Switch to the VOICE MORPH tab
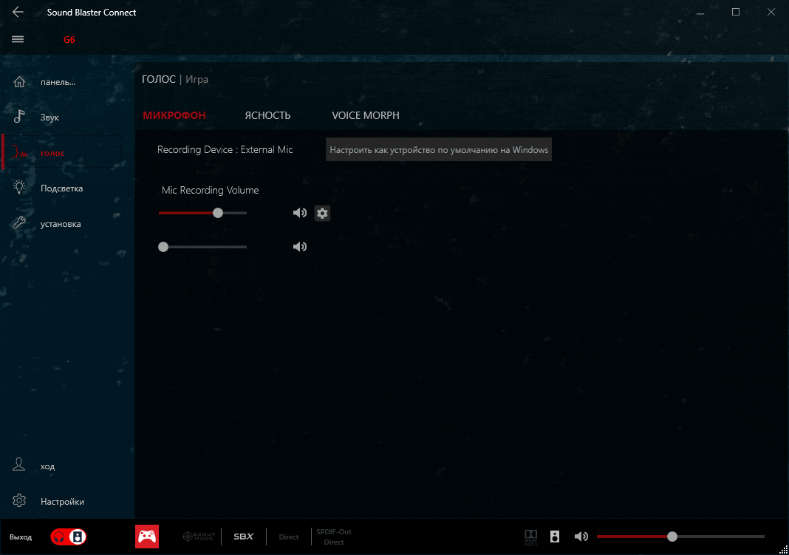The image size is (789, 555). click(365, 115)
